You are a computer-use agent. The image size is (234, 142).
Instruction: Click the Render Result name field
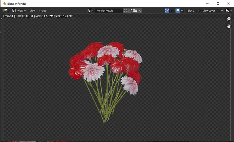109,10
